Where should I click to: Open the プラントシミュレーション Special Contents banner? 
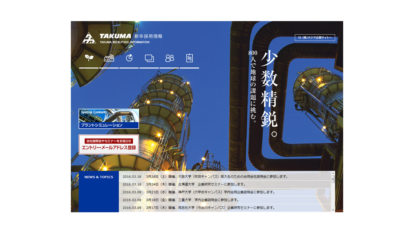pos(109,119)
